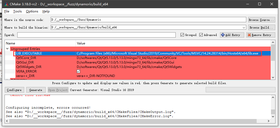Click the lib.exe path value

click(x=167, y=53)
